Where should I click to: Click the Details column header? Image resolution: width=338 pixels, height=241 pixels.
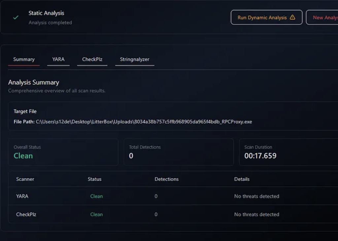pos(242,179)
